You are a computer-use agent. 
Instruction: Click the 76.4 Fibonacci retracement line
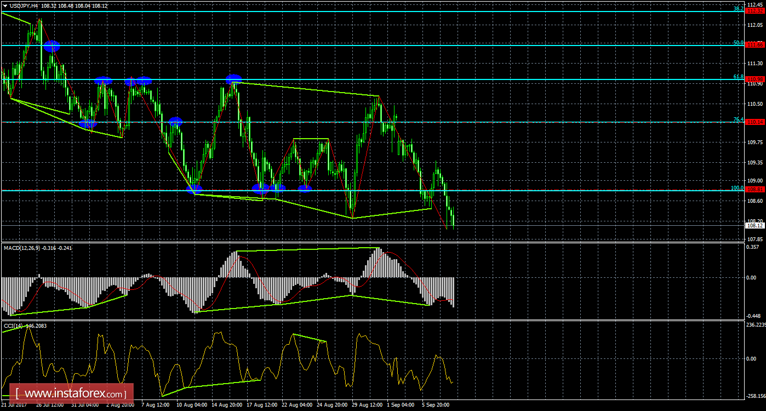(384, 122)
